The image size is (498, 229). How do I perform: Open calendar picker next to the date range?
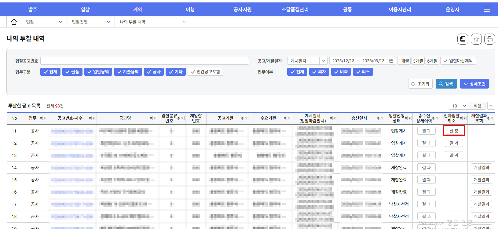[391, 61]
